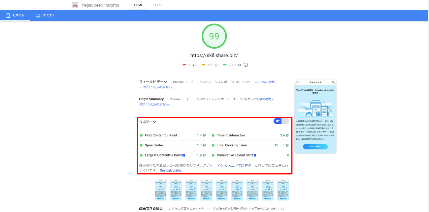Click the score legend info icon

[246, 65]
